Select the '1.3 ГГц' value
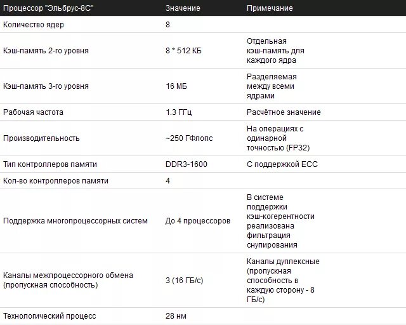Viewport: 406px width, 325px height. tap(179, 112)
